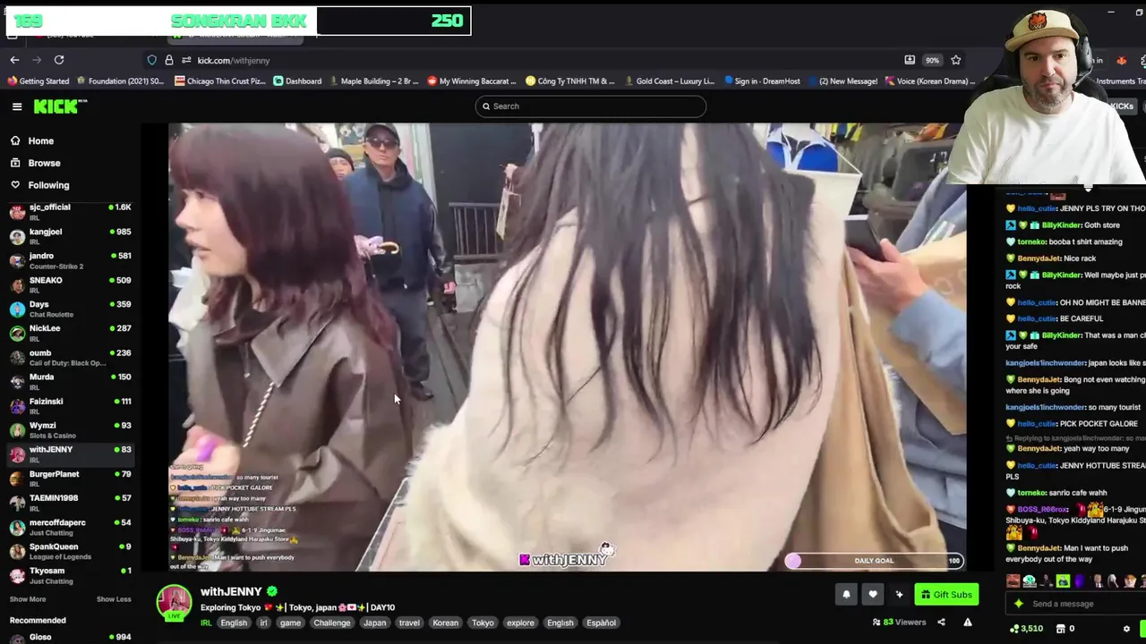Click the sparkle icon beside Gift Subs
Screen dimensions: 1146x644
pos(899,594)
